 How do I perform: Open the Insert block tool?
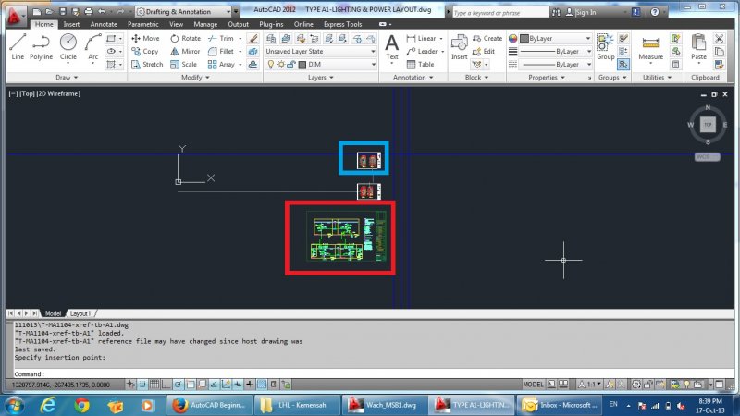(460, 47)
